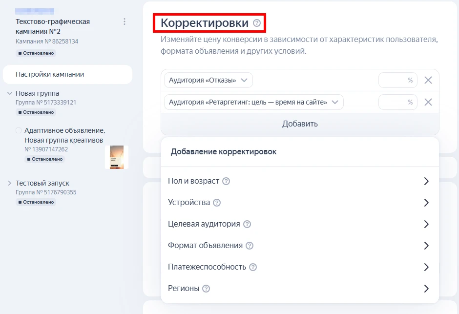The image size is (459, 314).
Task: Click help icon beside Целевая аудитория
Action: pyautogui.click(x=247, y=224)
